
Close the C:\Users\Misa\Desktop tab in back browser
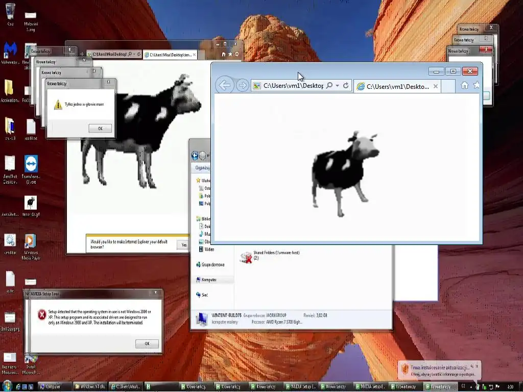194,55
